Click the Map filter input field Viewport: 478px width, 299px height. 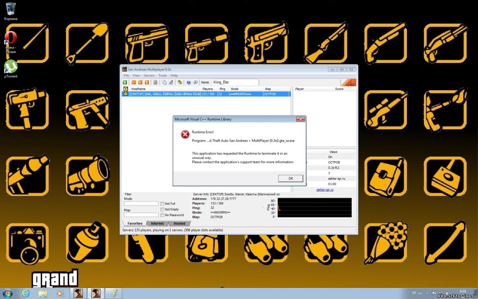click(141, 215)
